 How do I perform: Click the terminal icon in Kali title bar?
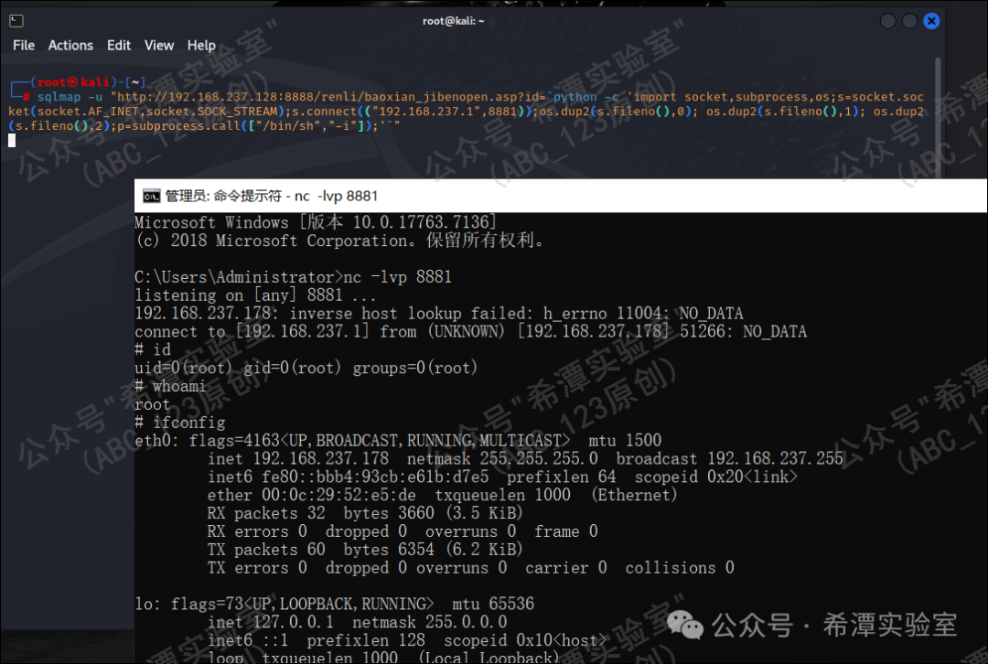point(17,21)
